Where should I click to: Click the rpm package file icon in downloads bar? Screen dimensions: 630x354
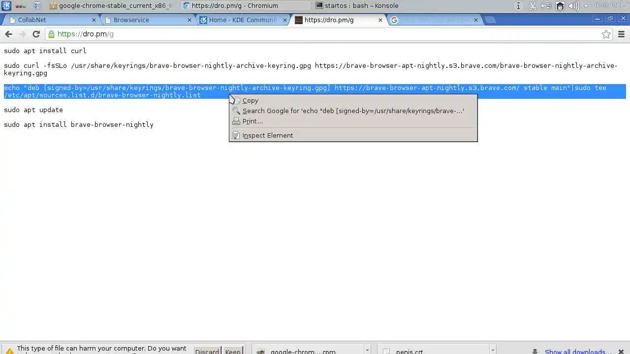[261, 352]
